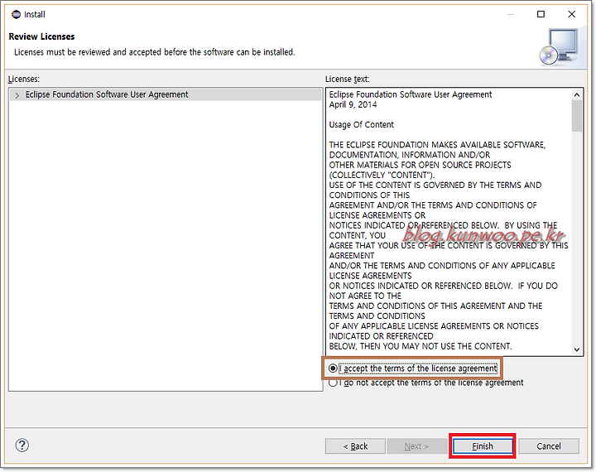This screenshot has width=596, height=472.
Task: Click 'April 9, 2014' date text
Action: (x=353, y=104)
